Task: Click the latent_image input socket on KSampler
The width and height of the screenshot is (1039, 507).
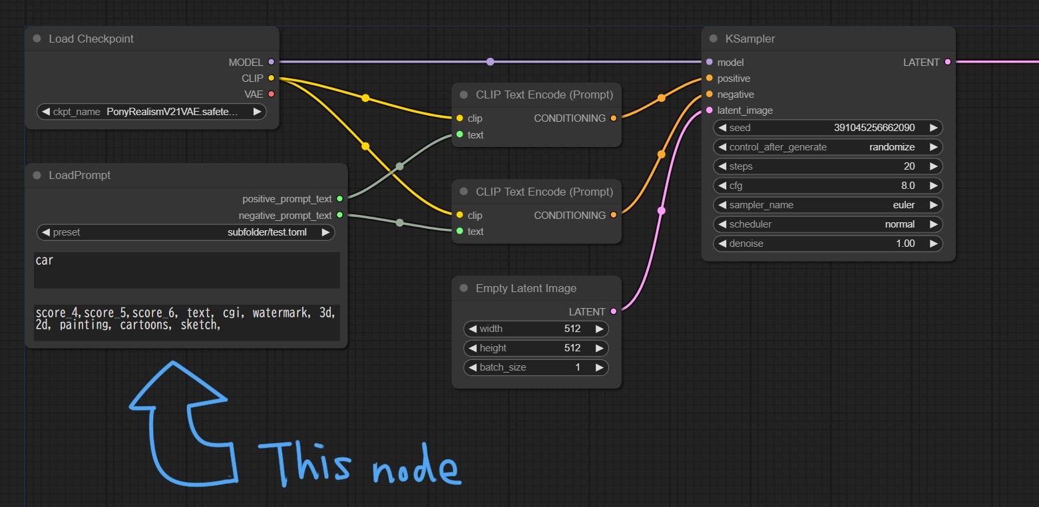Action: [x=710, y=110]
